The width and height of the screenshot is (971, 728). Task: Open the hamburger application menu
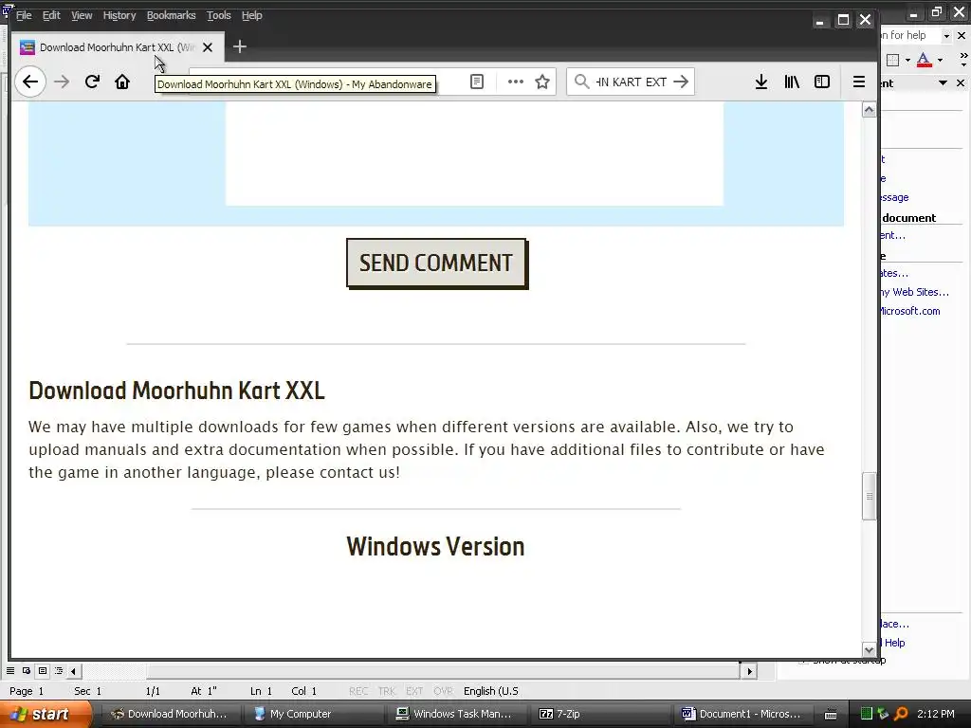[858, 82]
